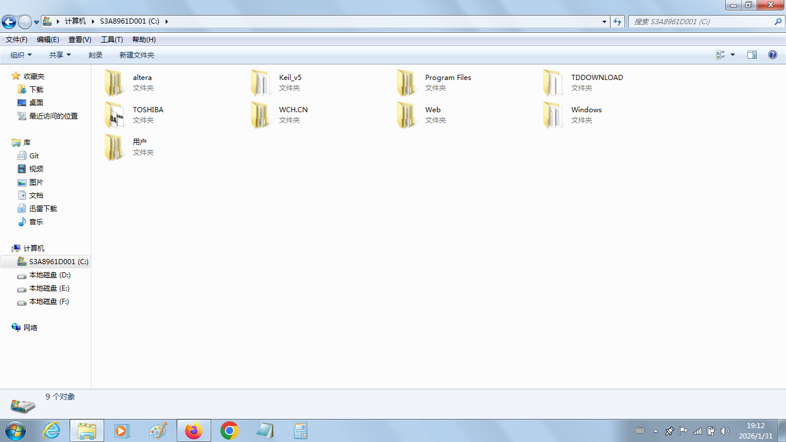Open the Help question mark icon
The width and height of the screenshot is (786, 442).
(773, 55)
